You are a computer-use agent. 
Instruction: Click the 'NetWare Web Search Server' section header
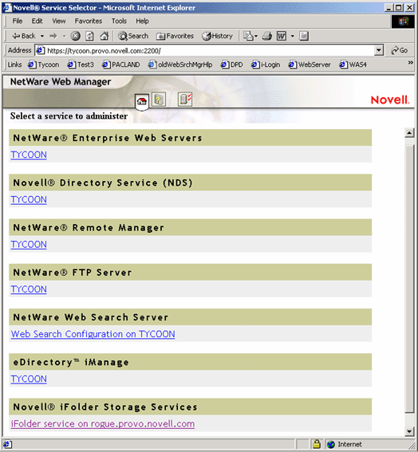point(190,317)
